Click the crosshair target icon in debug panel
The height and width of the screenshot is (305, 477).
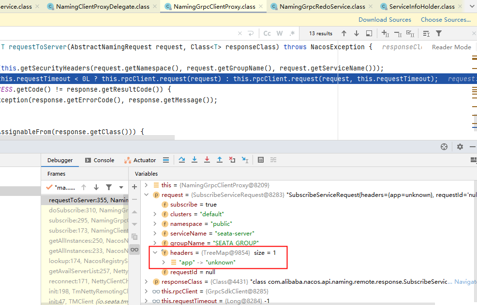point(444,147)
